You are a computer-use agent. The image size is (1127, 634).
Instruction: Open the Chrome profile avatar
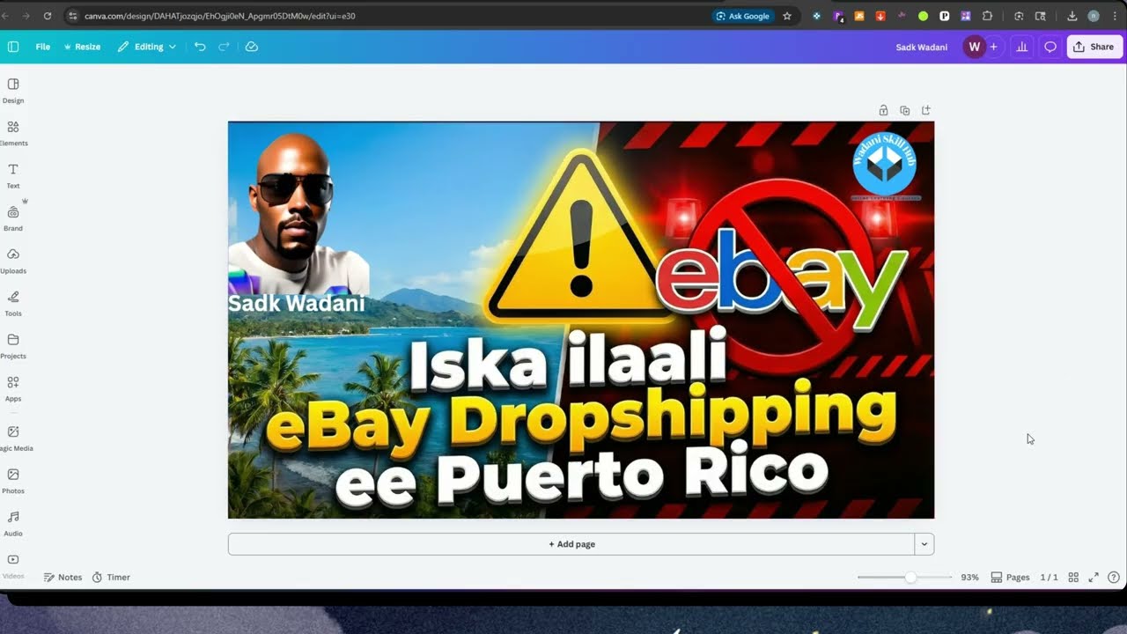coord(1094,16)
